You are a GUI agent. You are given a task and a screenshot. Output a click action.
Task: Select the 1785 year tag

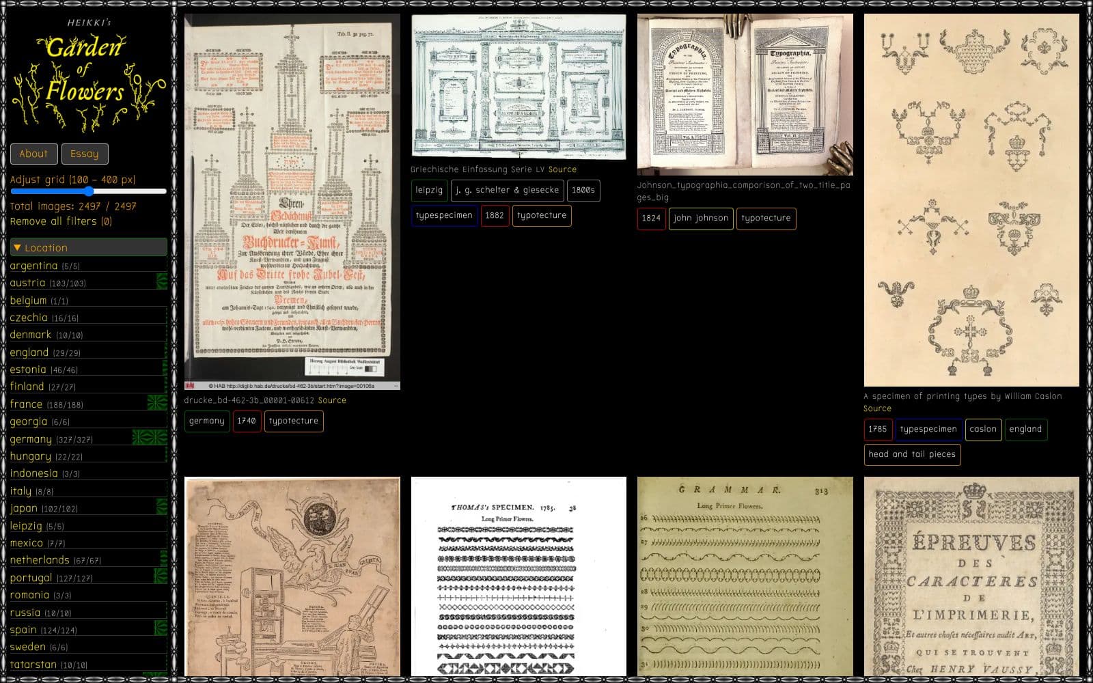click(x=878, y=430)
